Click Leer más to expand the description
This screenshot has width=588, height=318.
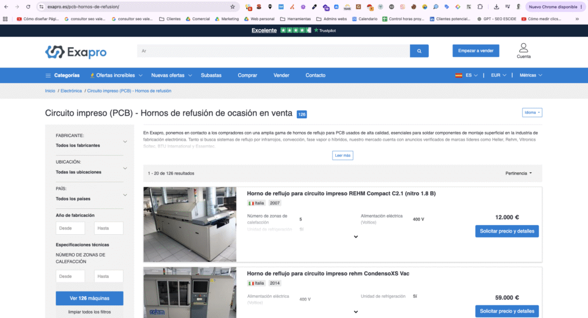[x=343, y=155]
